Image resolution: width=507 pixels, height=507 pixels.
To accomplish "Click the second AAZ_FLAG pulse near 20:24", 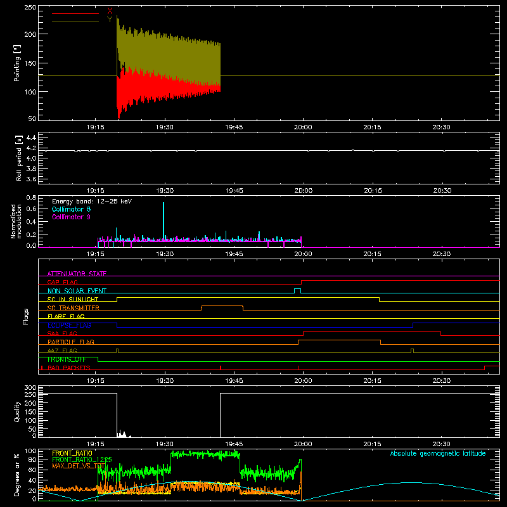I will (412, 350).
